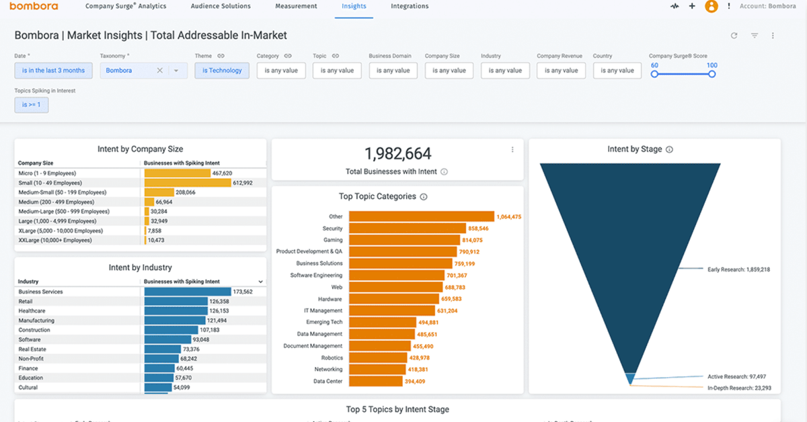Adjust the Company Surge Score maximum handle at 100
The width and height of the screenshot is (807, 422).
click(712, 74)
